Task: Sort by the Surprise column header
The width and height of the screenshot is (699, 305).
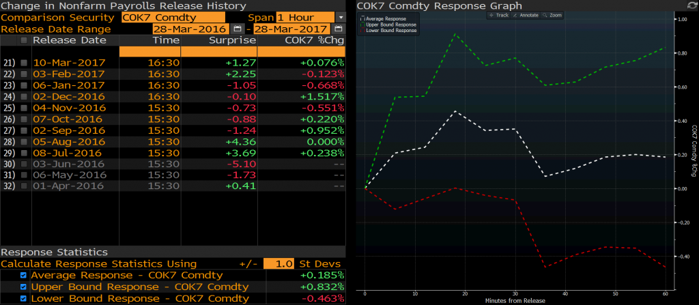Action: pos(233,40)
